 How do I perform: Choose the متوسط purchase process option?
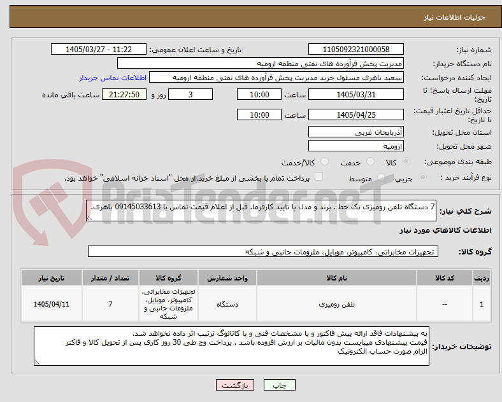click(x=381, y=177)
